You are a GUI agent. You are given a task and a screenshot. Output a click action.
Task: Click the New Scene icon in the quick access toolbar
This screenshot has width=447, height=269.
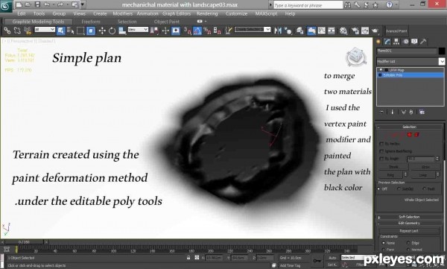coord(19,4)
